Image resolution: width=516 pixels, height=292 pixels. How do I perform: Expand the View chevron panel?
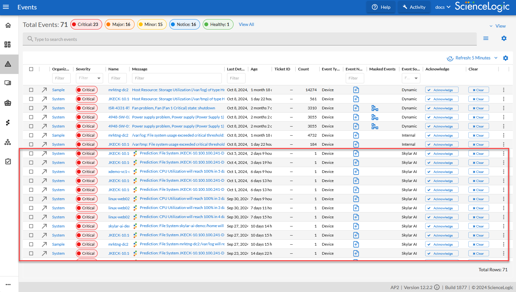tap(498, 26)
